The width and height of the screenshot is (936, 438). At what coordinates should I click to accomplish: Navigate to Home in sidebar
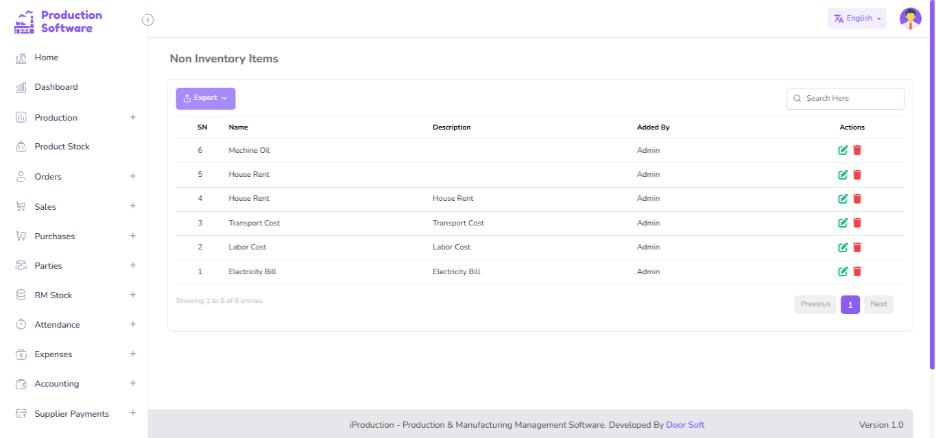pos(46,58)
